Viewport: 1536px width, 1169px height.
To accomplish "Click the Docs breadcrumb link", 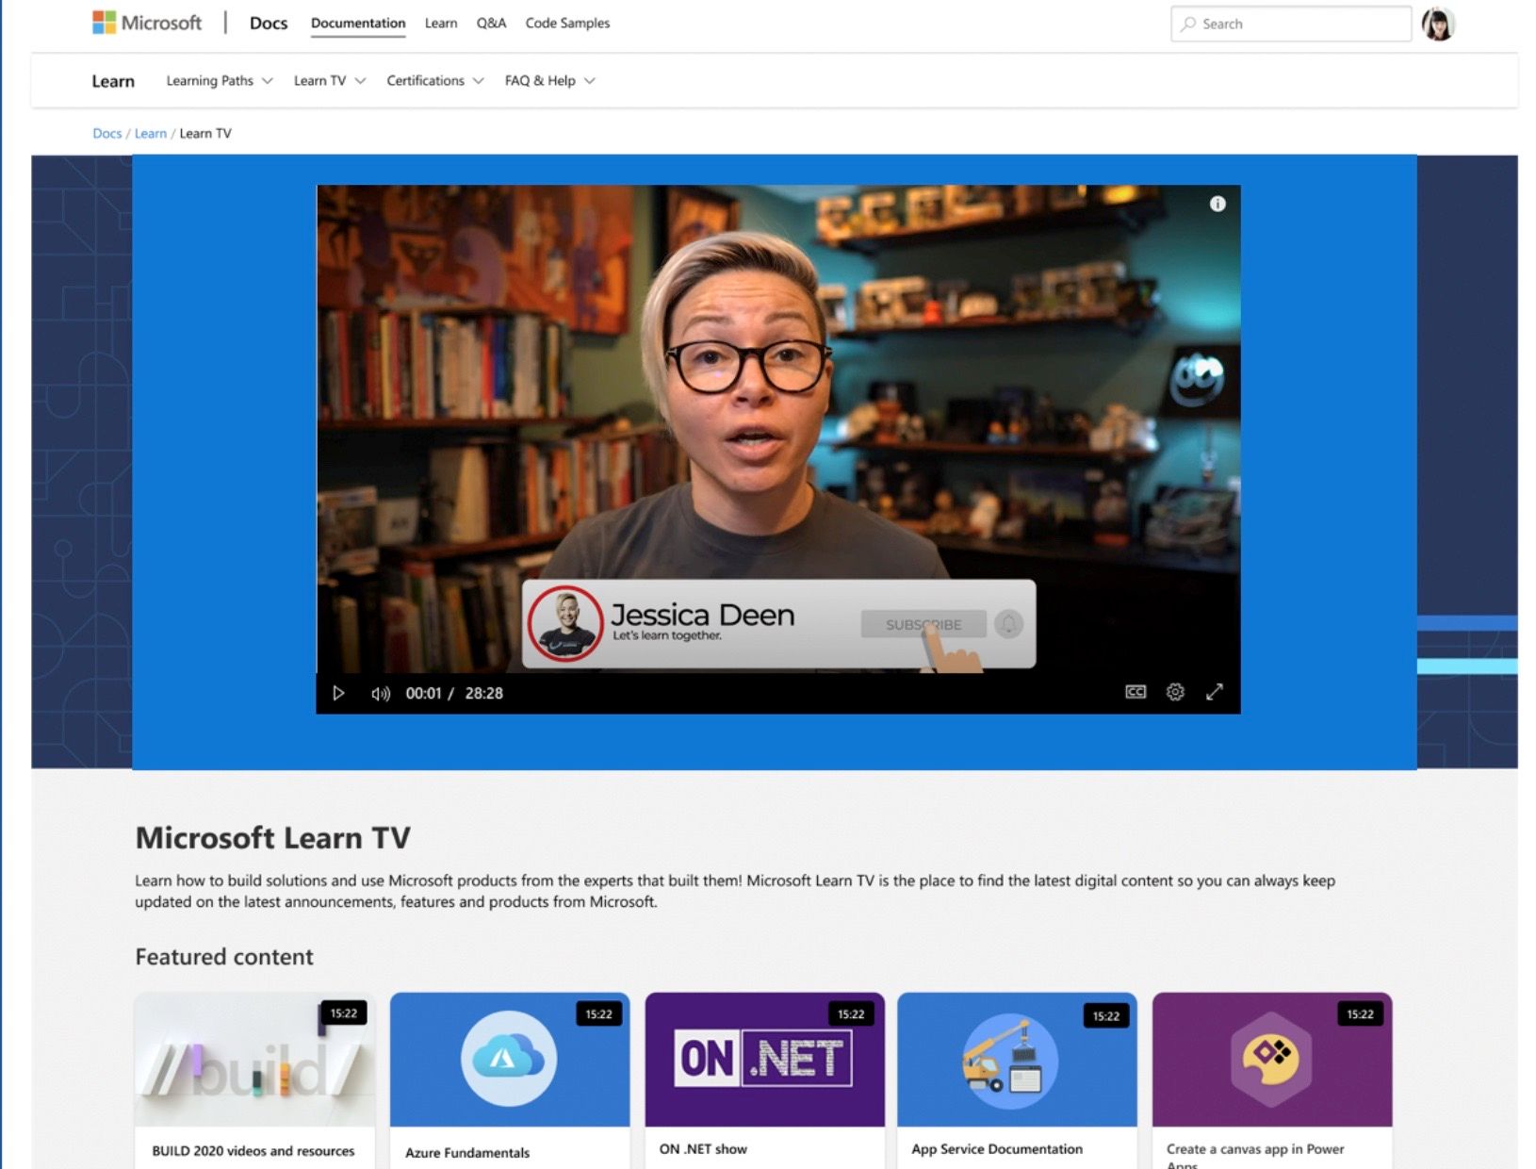I will tap(106, 134).
